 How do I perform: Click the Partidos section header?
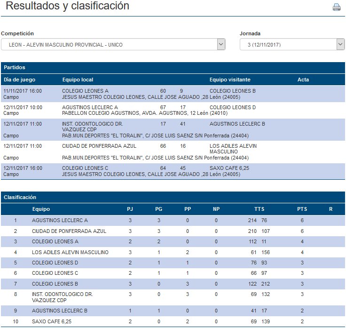tap(173, 68)
